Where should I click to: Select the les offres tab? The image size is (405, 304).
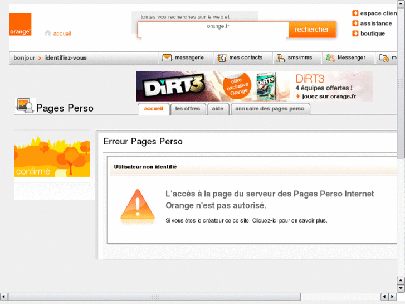[x=188, y=109]
